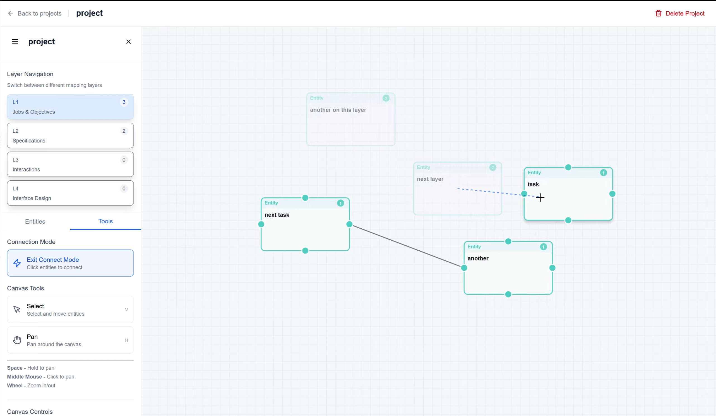Exit connect mode via the toggle button
716x416 pixels.
point(70,263)
